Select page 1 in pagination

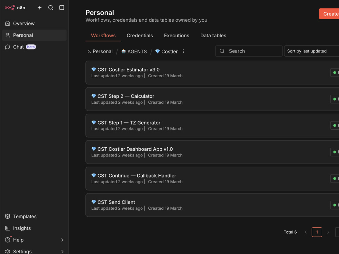[x=317, y=232]
